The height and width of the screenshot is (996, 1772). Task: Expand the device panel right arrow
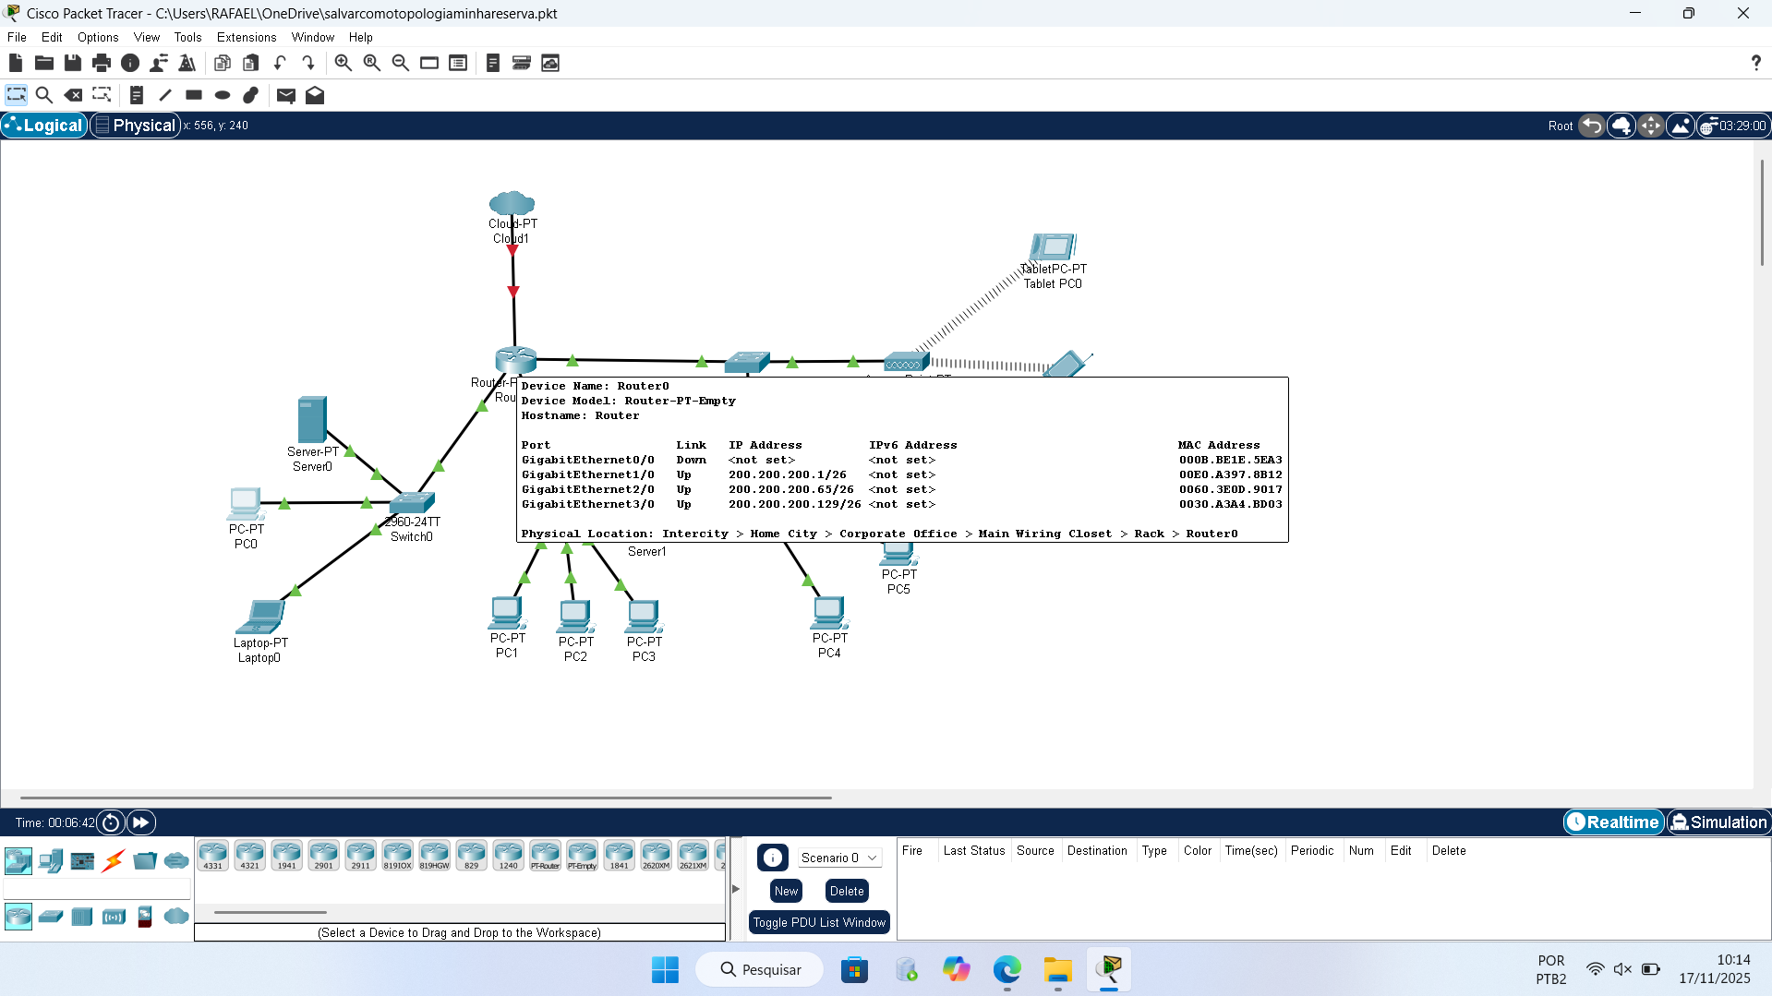coord(736,889)
